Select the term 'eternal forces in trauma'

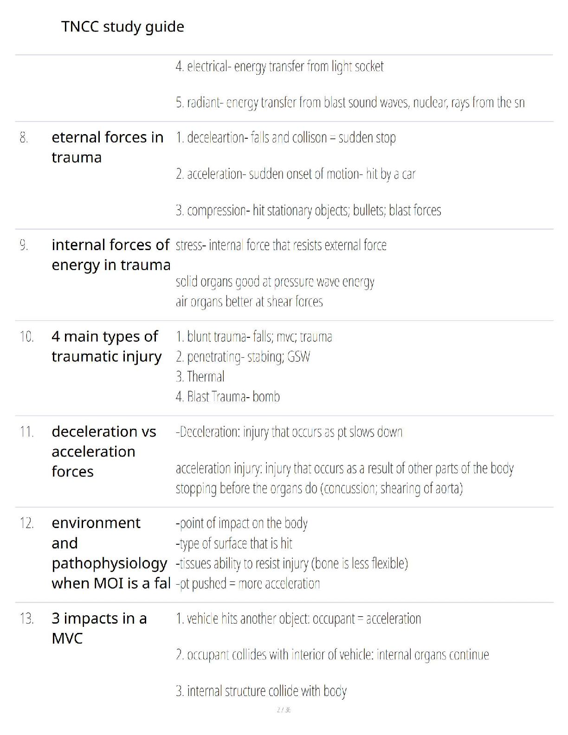click(x=108, y=147)
